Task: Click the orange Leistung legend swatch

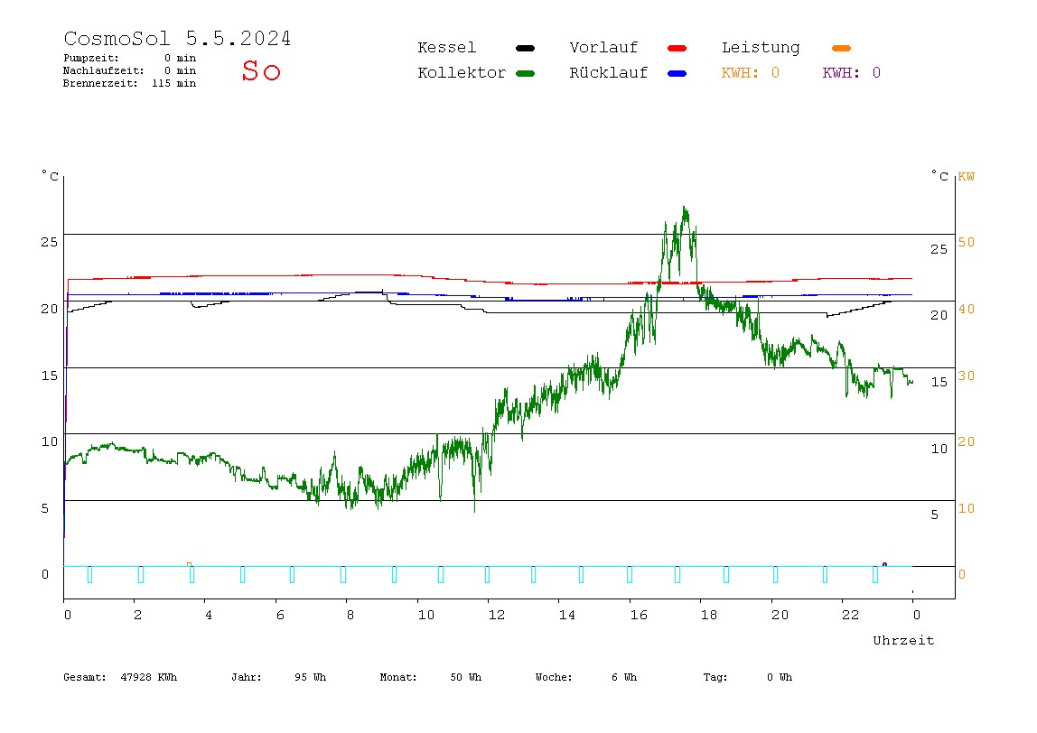Action: 841,48
